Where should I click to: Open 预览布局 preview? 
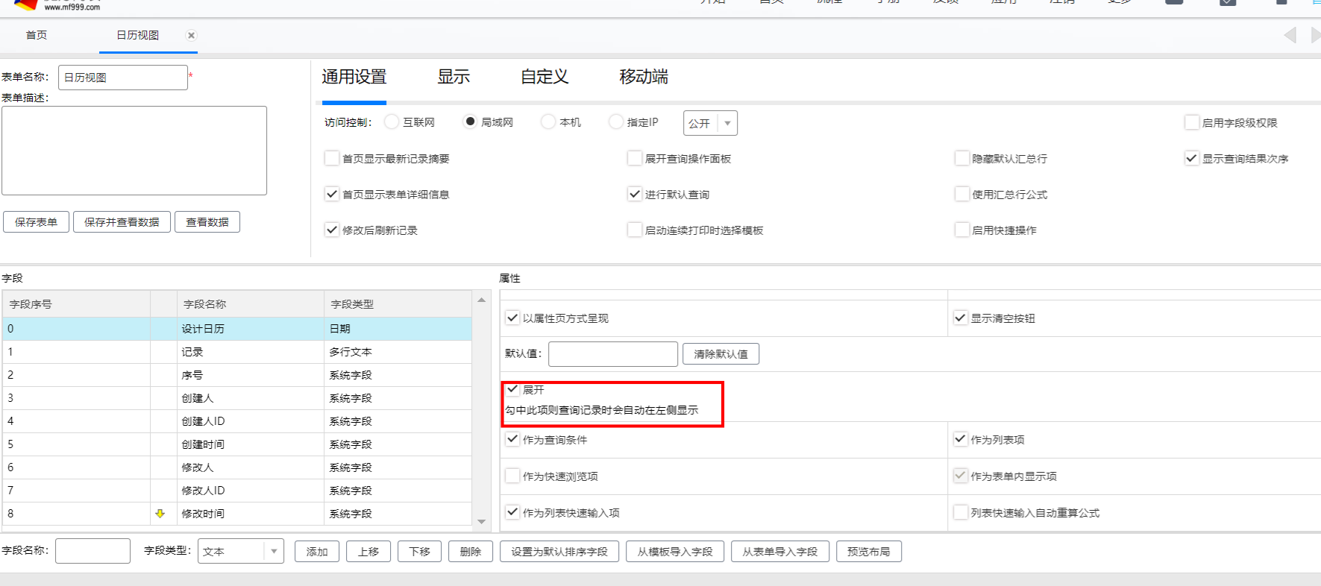[x=869, y=552]
